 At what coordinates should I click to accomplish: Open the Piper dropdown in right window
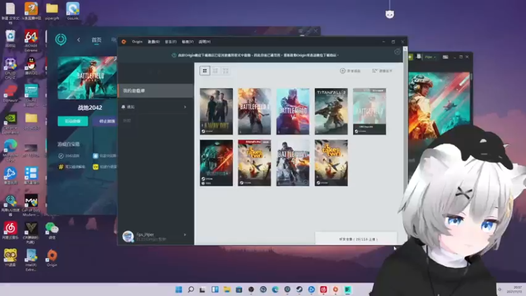point(431,57)
